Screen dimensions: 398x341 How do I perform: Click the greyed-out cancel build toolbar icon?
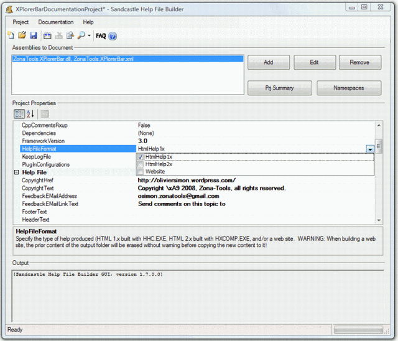58,35
